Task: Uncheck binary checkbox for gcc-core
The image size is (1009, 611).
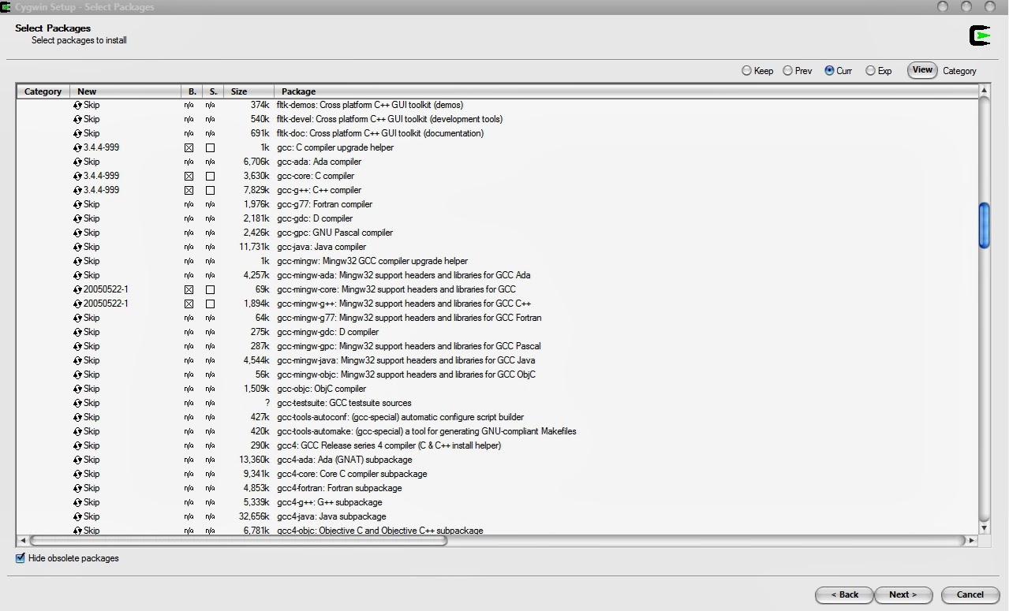Action: pos(189,176)
